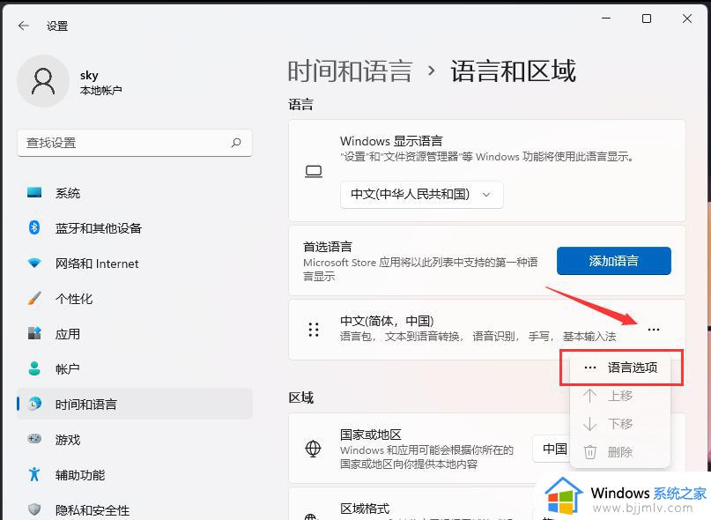
Task: Open 个性化 in the sidebar
Action: tap(135, 298)
